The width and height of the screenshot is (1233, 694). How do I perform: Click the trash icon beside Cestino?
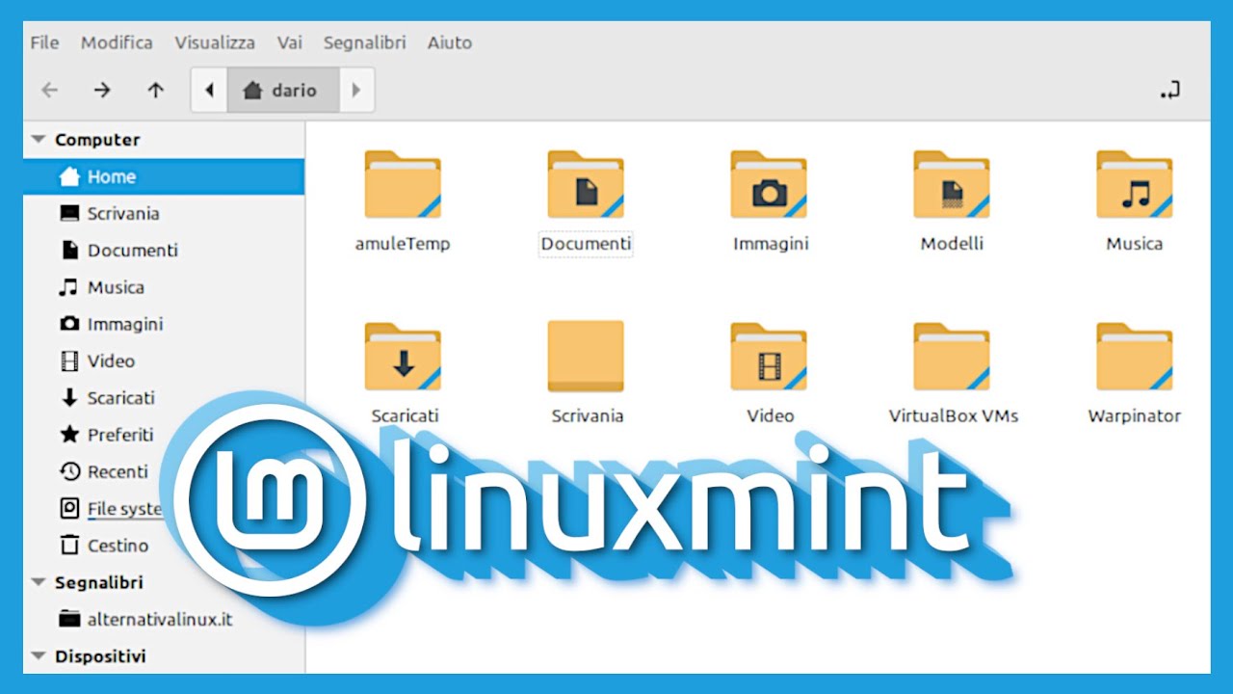coord(69,546)
